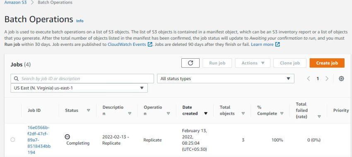Image resolution: width=352 pixels, height=157 pixels.
Task: Sort by Status column arrow
Action: pos(89,110)
